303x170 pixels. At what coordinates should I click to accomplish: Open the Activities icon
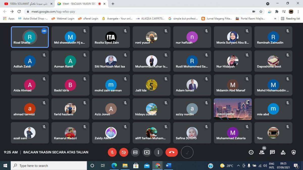point(283,152)
